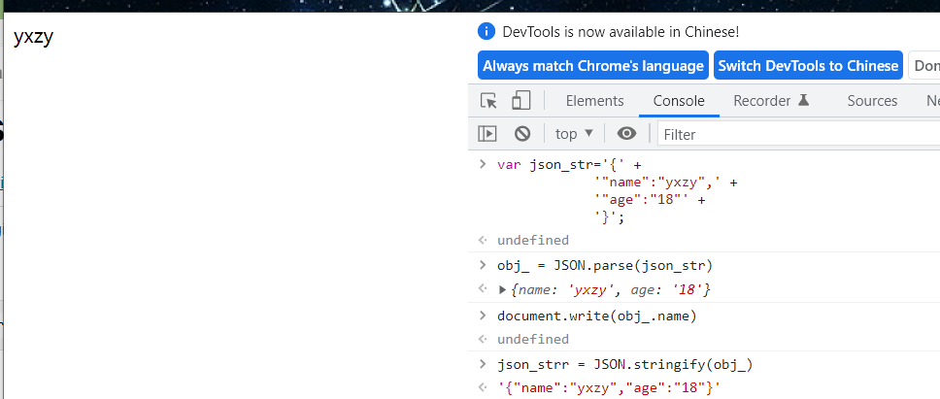This screenshot has height=399, width=940.
Task: Click the partially visible Don't show again button
Action: [925, 66]
